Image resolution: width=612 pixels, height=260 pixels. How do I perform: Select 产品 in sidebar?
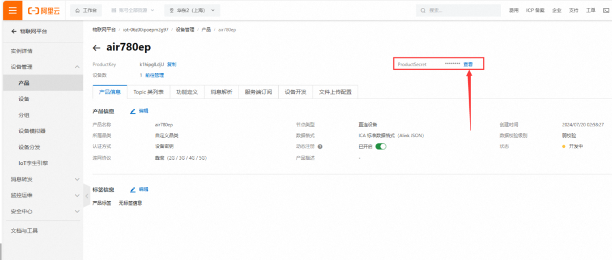point(43,83)
